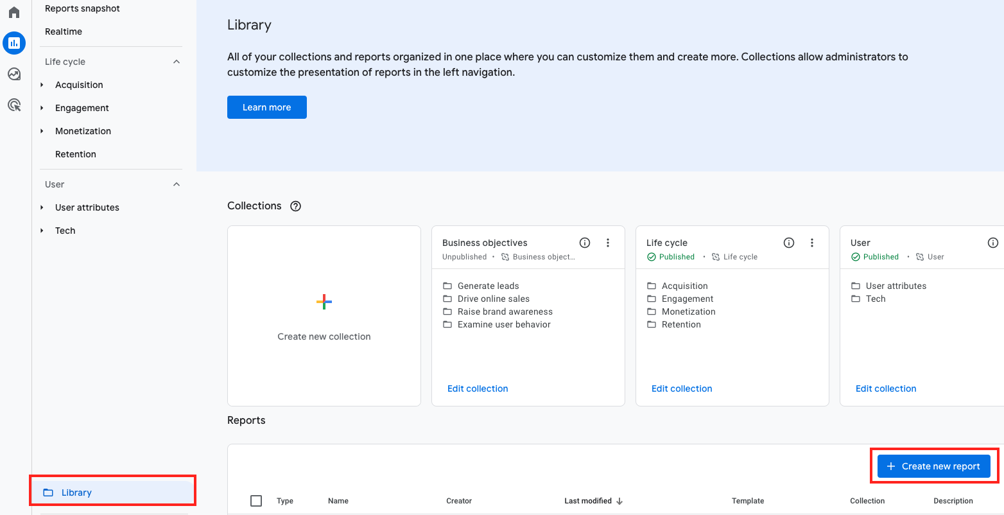Collapse the Life cycle navigation section
Image resolution: width=1004 pixels, height=515 pixels.
coord(177,61)
